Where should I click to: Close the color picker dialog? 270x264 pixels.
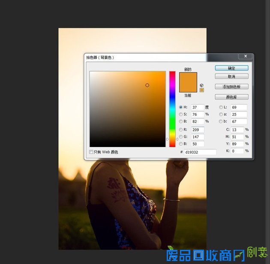pyautogui.click(x=246, y=56)
